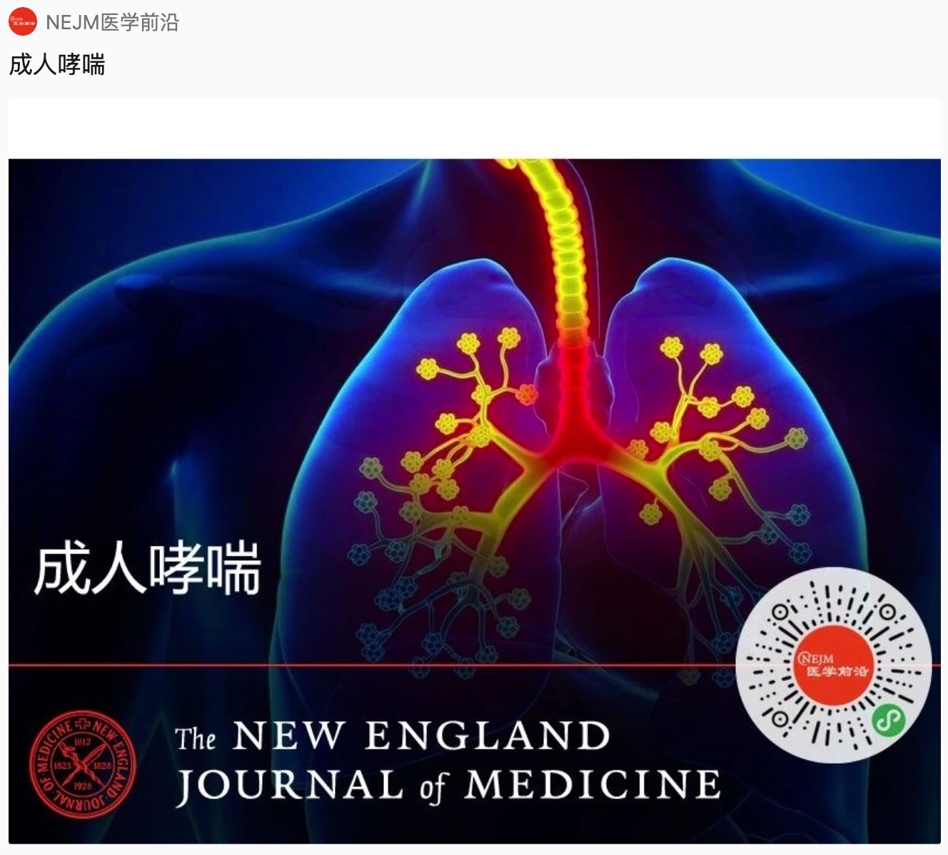Open the circular mini-program QR code
This screenshot has height=855, width=948.
coord(834,665)
